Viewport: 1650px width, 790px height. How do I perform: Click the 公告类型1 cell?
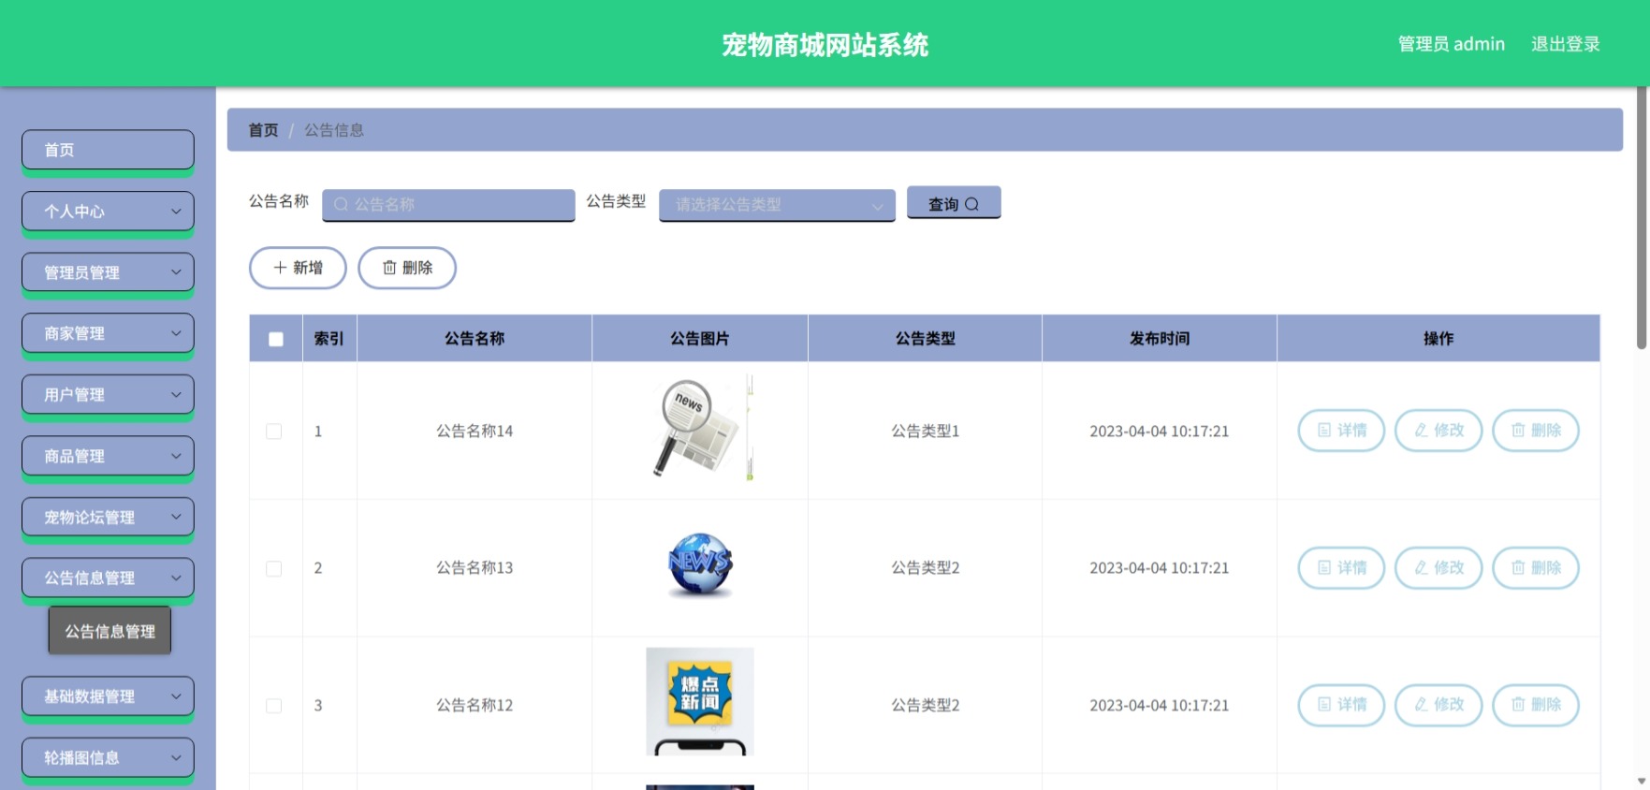pyautogui.click(x=926, y=432)
